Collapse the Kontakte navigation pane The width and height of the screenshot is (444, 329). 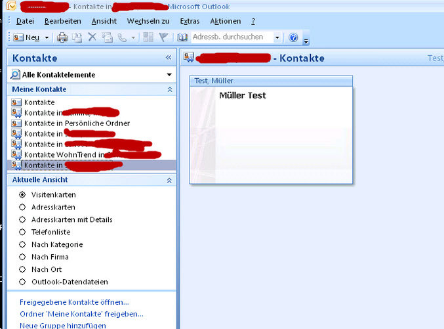169,58
